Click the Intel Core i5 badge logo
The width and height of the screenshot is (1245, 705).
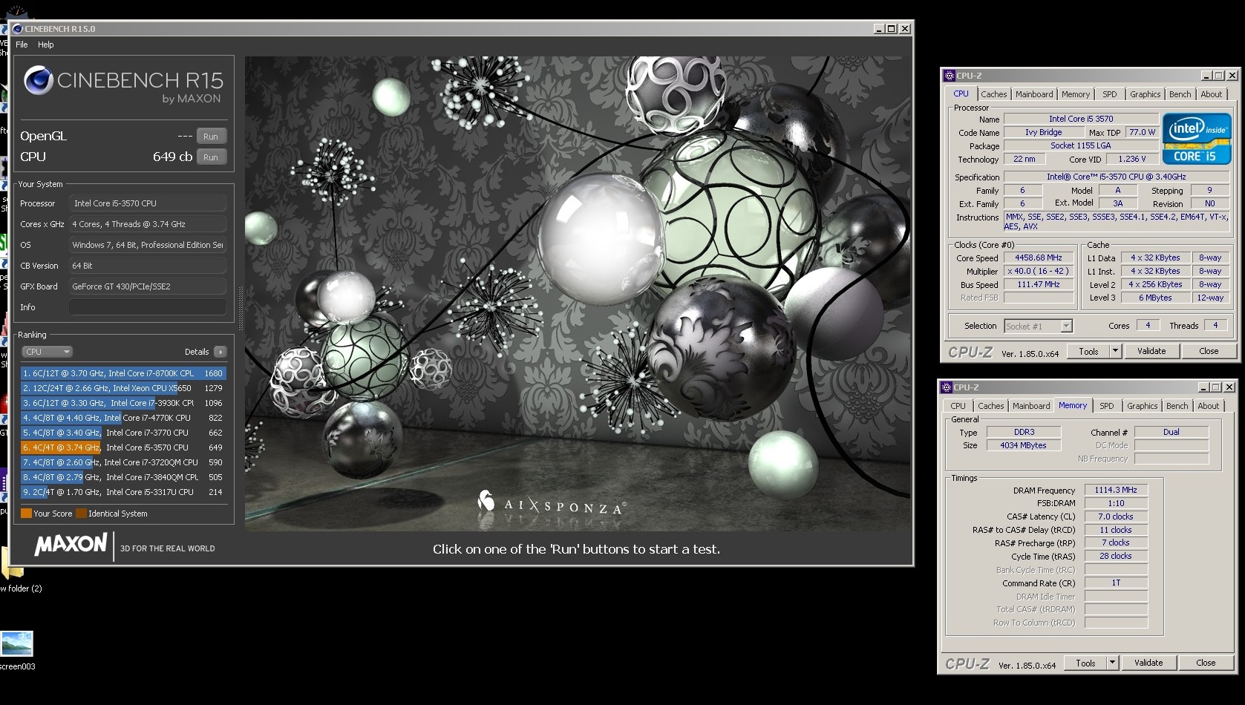pos(1197,139)
